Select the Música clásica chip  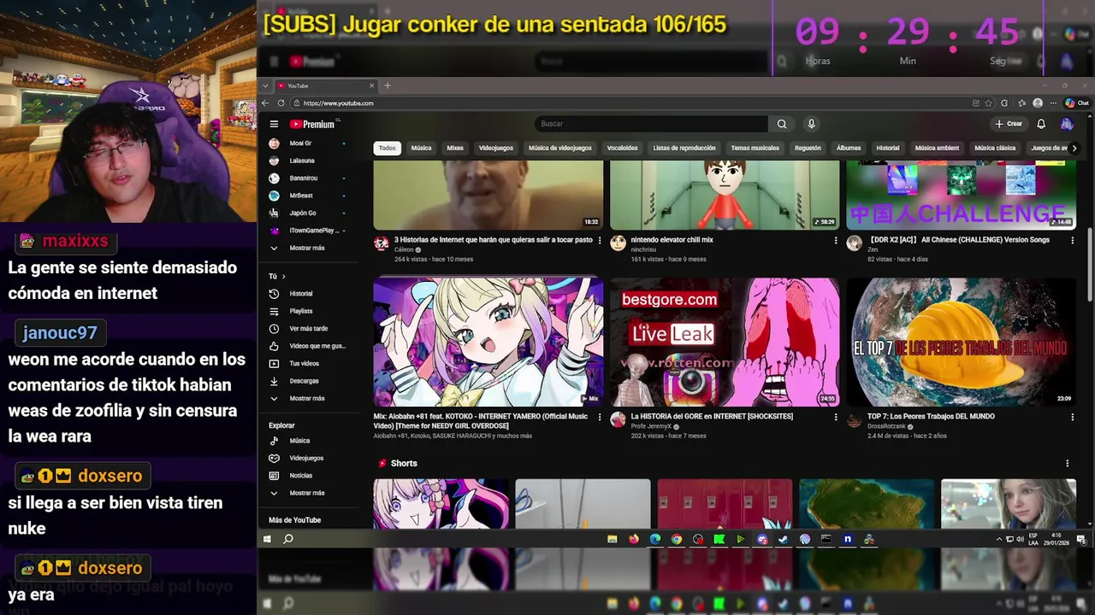click(995, 148)
